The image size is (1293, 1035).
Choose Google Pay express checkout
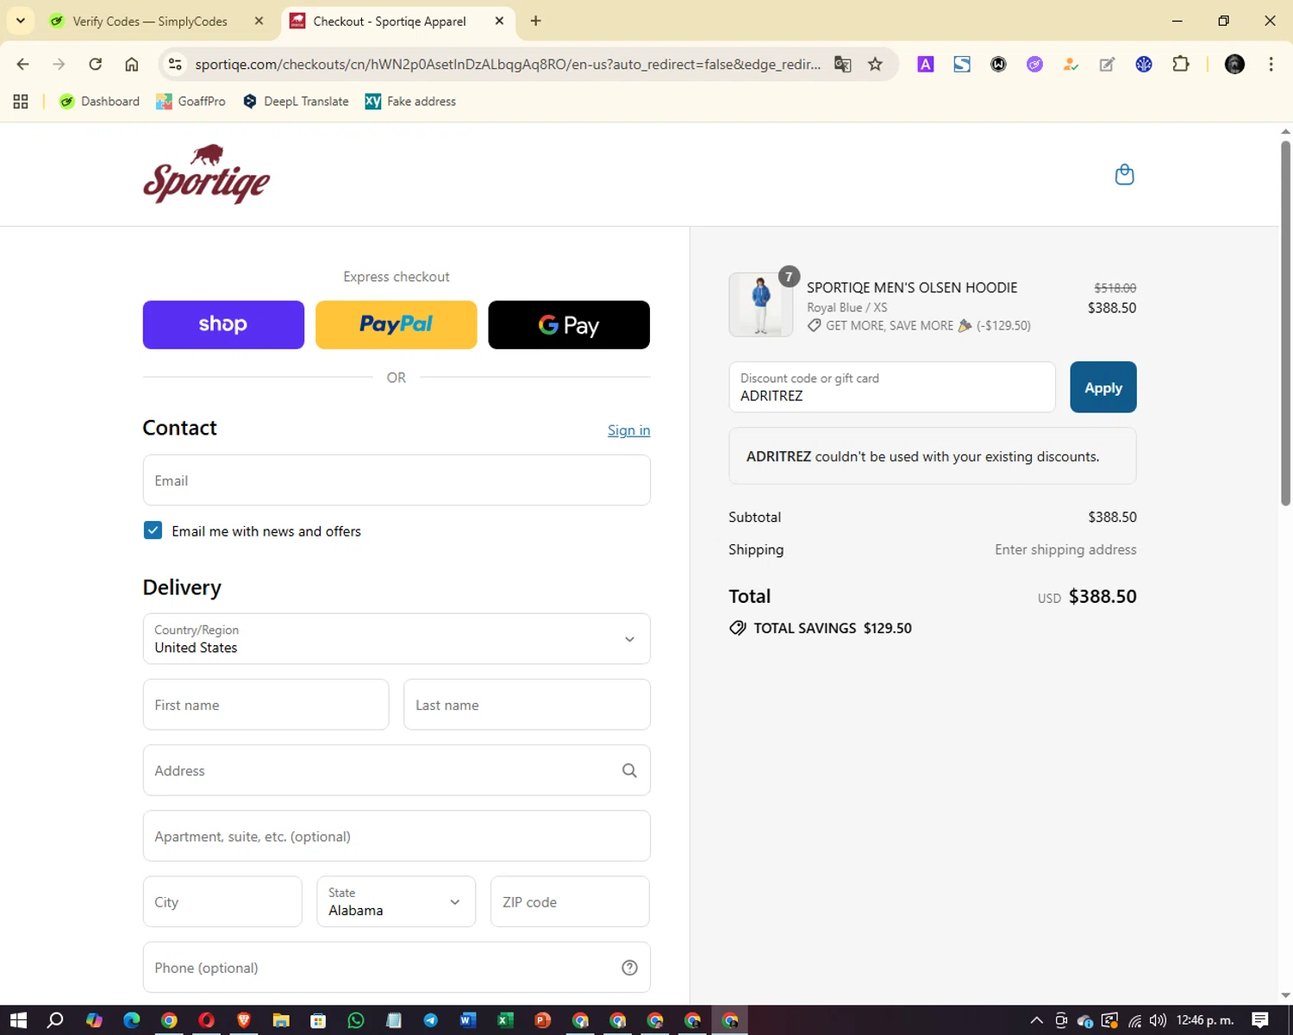point(569,324)
